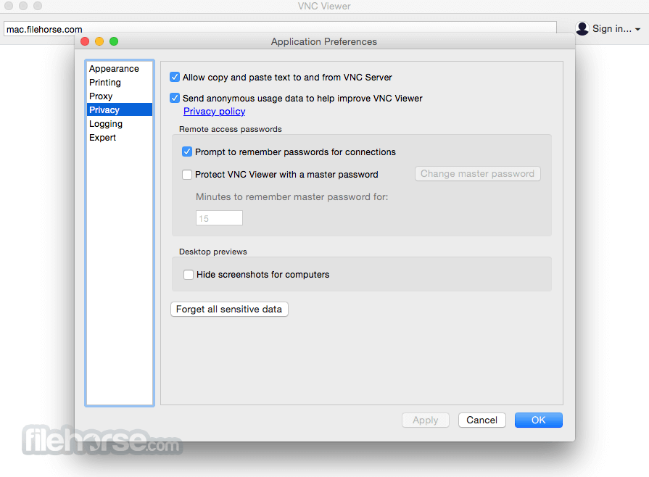Click the Desktop previews group label
The width and height of the screenshot is (649, 477).
pyautogui.click(x=213, y=252)
